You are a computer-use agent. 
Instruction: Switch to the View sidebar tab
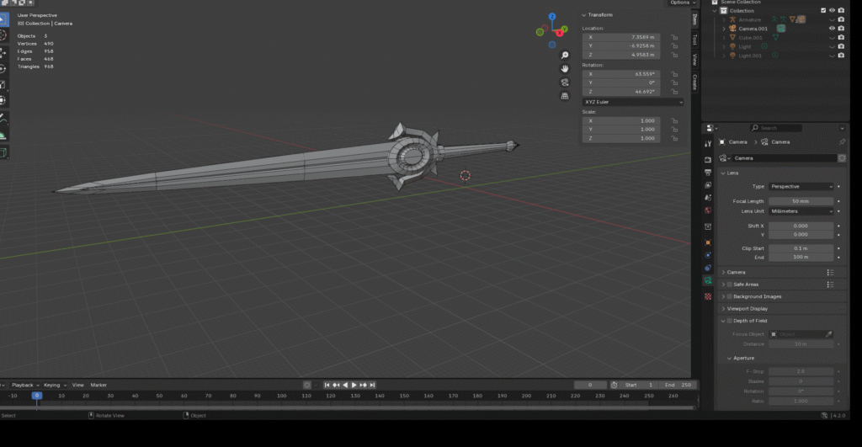694,61
